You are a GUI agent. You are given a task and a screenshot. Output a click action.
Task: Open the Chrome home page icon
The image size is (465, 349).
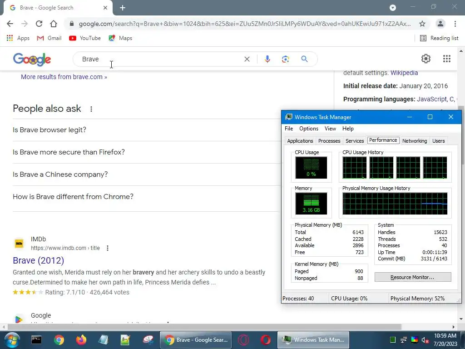click(54, 24)
